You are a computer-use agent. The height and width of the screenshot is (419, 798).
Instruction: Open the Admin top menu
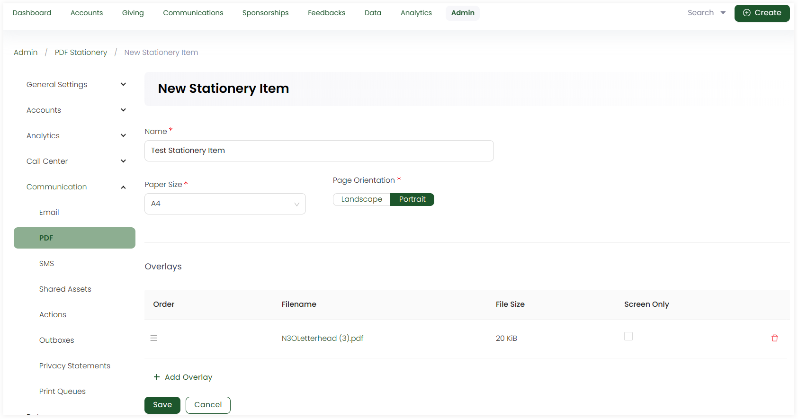point(463,13)
